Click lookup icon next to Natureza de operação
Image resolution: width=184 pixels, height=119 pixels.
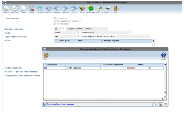coord(63,28)
